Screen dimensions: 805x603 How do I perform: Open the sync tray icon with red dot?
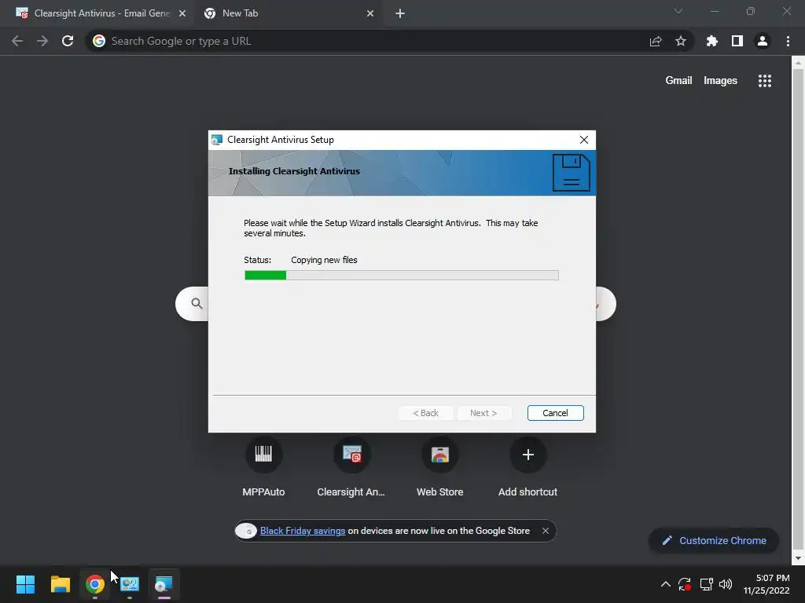pos(685,584)
